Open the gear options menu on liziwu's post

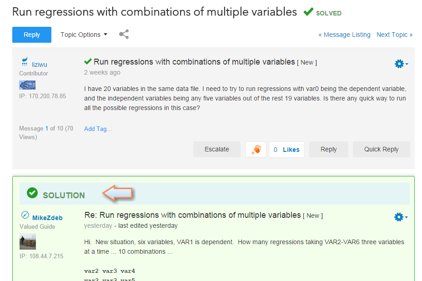[401, 64]
